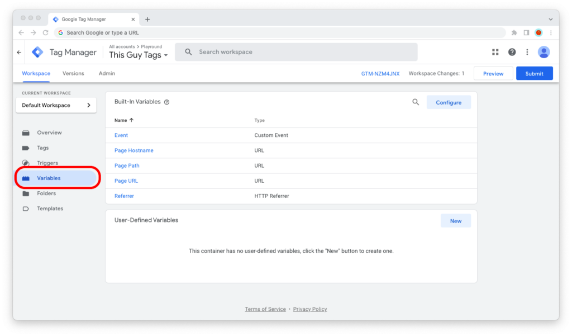Click the Tag Manager logo icon
The image size is (572, 336).
tap(37, 52)
